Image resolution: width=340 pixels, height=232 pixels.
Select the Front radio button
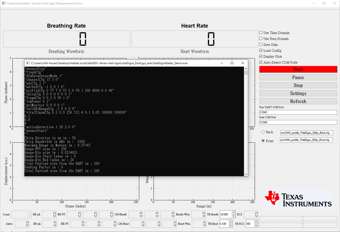pyautogui.click(x=263, y=141)
